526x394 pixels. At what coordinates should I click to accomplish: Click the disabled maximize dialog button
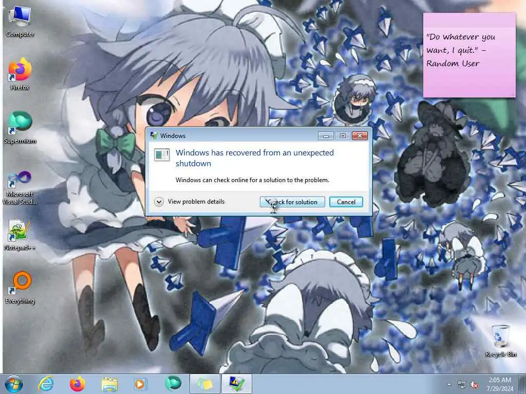(343, 135)
